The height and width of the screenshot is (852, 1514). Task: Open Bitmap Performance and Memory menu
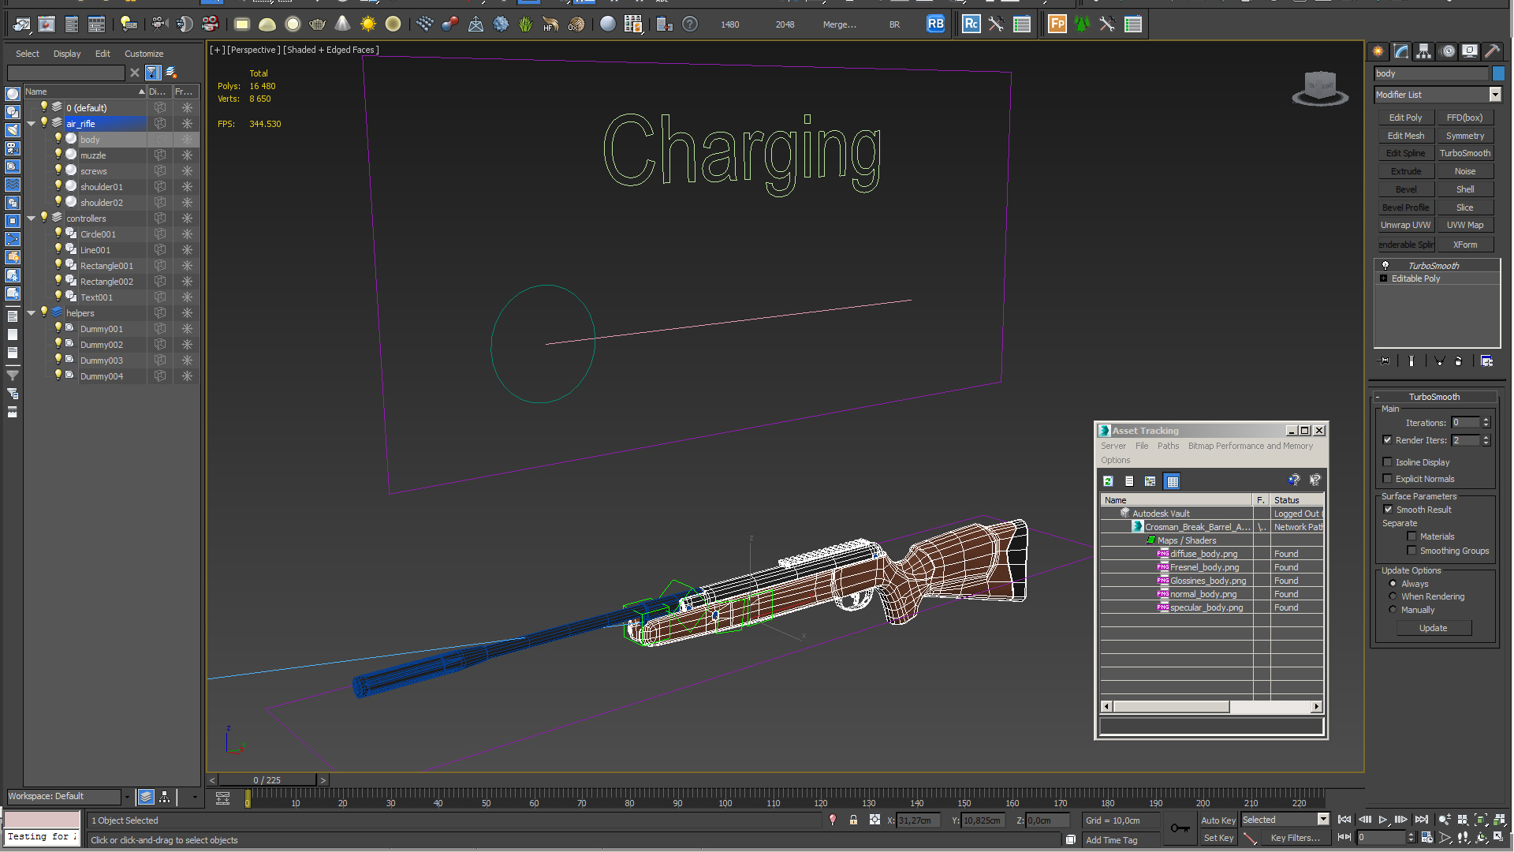(x=1251, y=446)
